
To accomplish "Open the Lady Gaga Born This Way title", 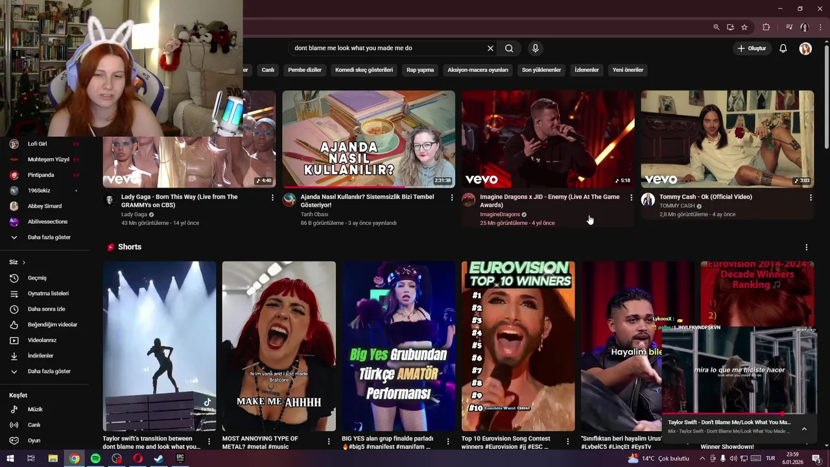I will pyautogui.click(x=179, y=200).
